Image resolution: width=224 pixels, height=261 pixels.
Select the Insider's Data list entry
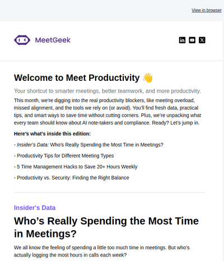click(x=88, y=145)
